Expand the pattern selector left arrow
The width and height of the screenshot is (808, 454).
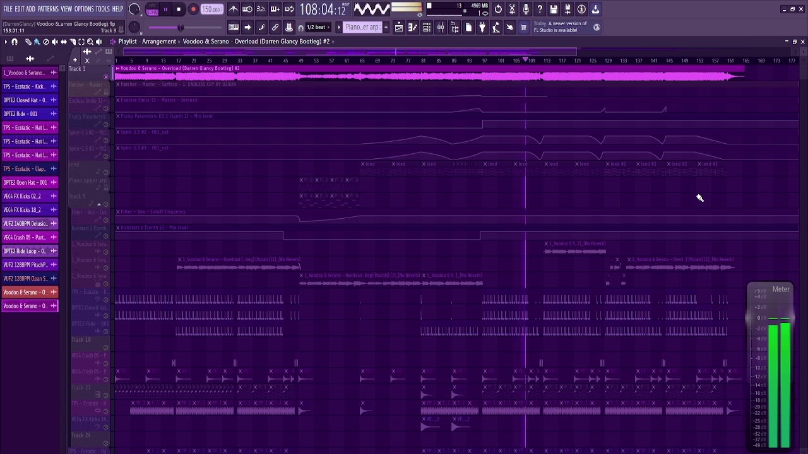[338, 27]
